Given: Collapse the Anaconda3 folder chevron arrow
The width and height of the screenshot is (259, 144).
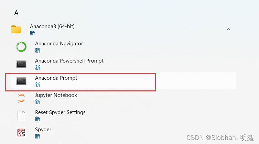Looking at the screenshot, I should tap(228, 30).
